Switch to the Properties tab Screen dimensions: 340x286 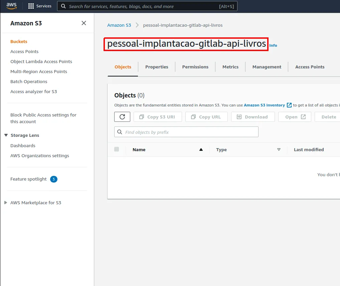click(x=157, y=67)
